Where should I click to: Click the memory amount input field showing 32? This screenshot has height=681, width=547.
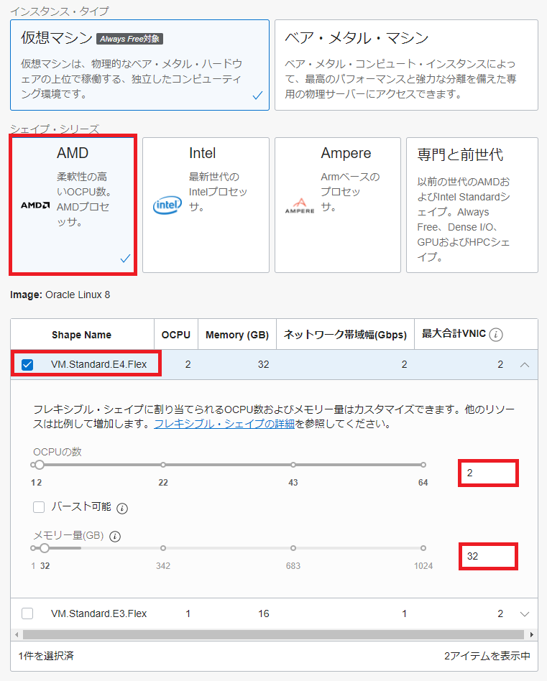[x=488, y=557]
